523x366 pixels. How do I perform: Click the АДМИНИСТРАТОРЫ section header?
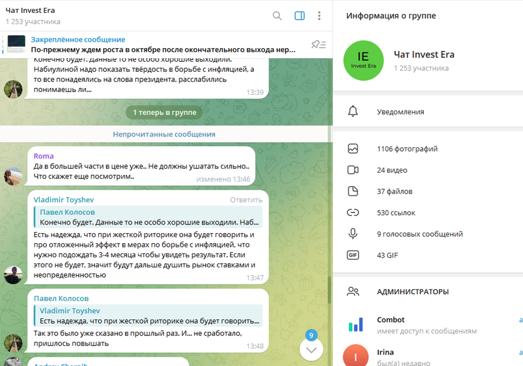[x=412, y=292]
